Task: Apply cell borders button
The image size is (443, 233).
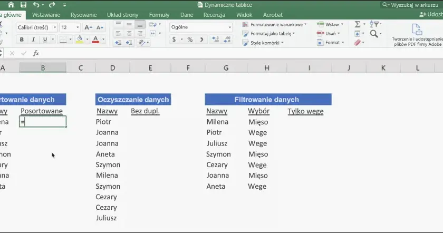Action: click(x=63, y=40)
